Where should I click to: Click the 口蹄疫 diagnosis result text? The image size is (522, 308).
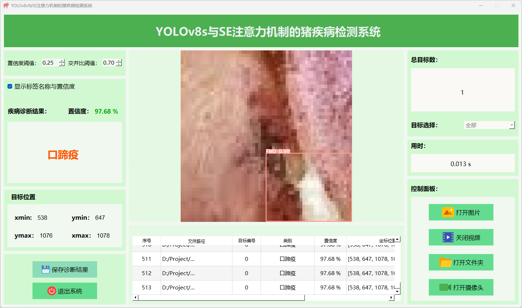point(63,155)
